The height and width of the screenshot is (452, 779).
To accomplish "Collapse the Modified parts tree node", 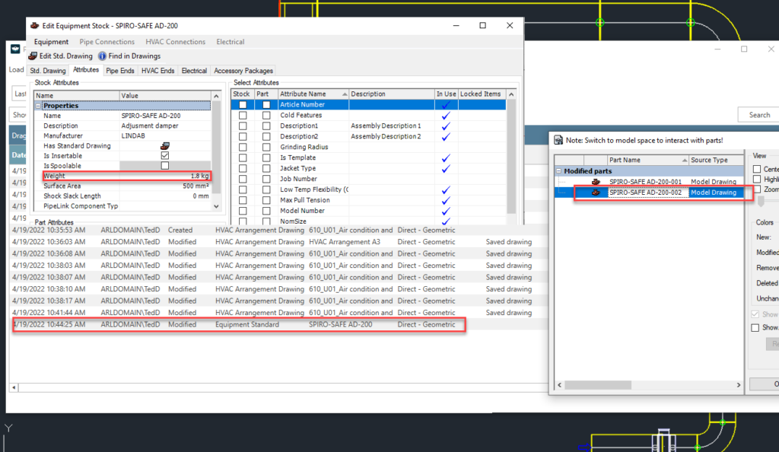I will pos(559,171).
